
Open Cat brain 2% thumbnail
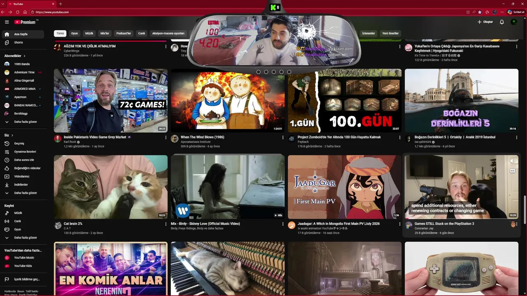[111, 187]
